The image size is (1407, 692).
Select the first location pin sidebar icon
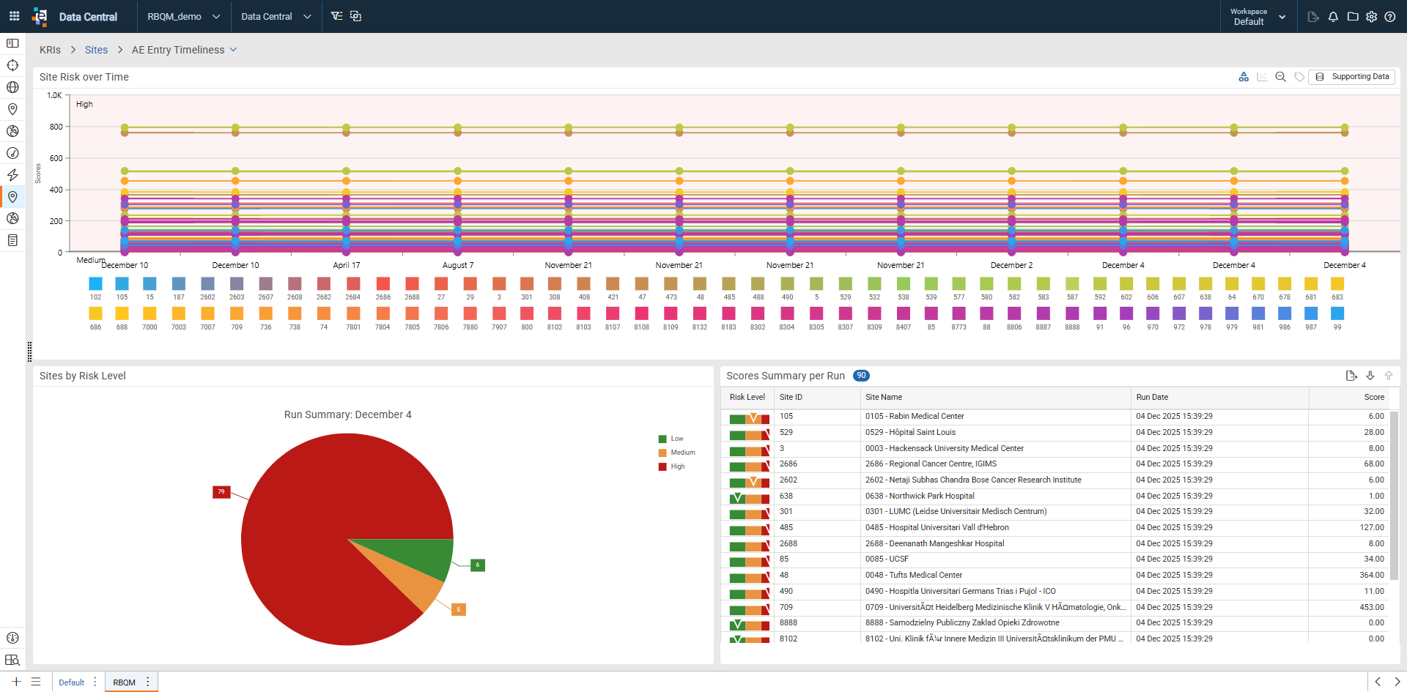(12, 109)
